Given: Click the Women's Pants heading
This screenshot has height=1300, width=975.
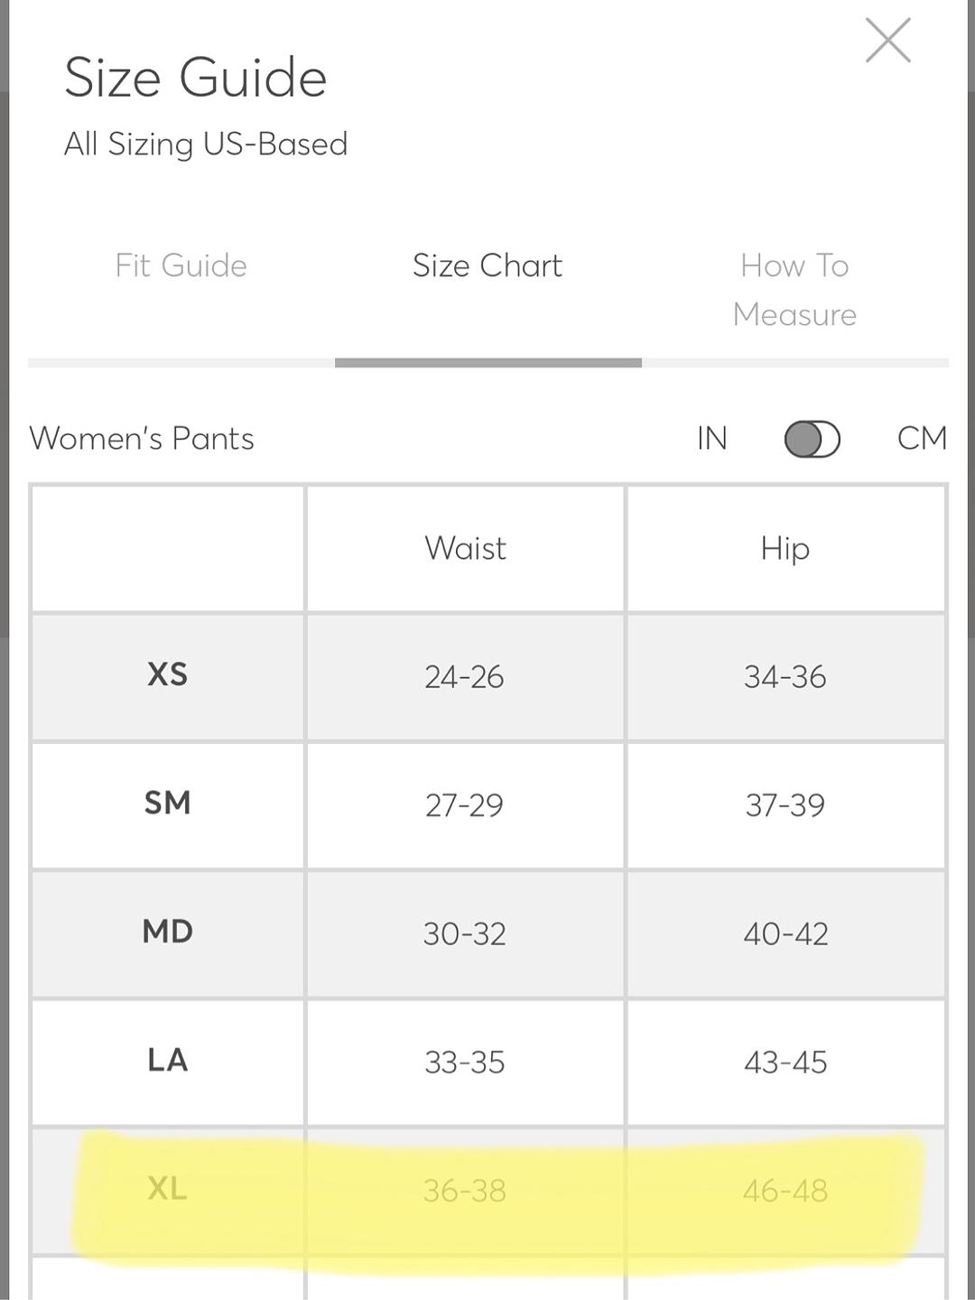Looking at the screenshot, I should (x=142, y=439).
